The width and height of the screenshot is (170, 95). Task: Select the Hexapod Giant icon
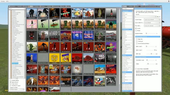43,47
